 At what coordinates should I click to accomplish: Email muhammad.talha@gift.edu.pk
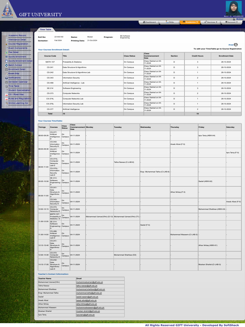click(89, 293)
